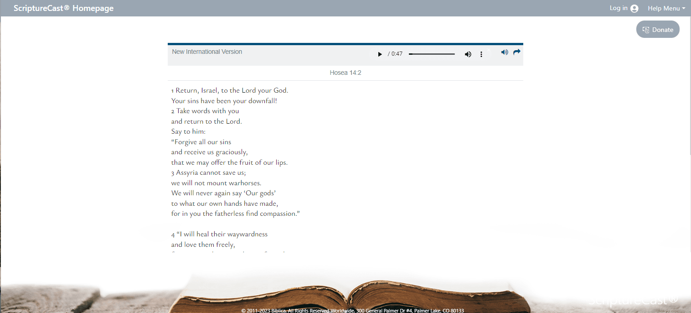Click line "and receive us graciously,"
The height and width of the screenshot is (313, 691).
[x=210, y=152]
